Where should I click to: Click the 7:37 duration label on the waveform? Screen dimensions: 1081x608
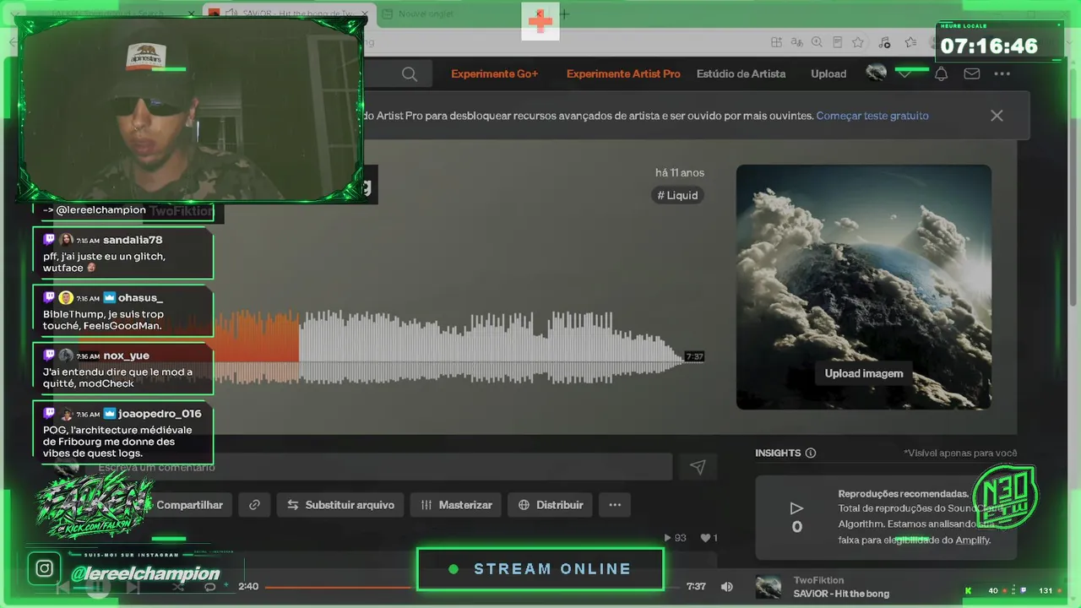(x=694, y=356)
